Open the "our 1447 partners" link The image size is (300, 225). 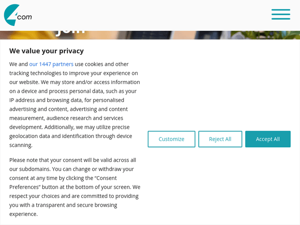(51, 64)
